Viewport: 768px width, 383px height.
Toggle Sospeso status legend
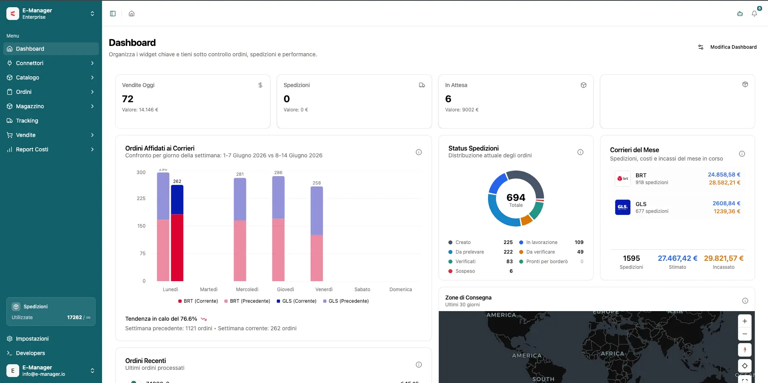coord(480,271)
